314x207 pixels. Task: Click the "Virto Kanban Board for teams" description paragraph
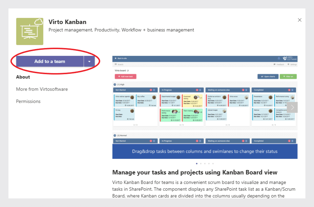coord(204,189)
